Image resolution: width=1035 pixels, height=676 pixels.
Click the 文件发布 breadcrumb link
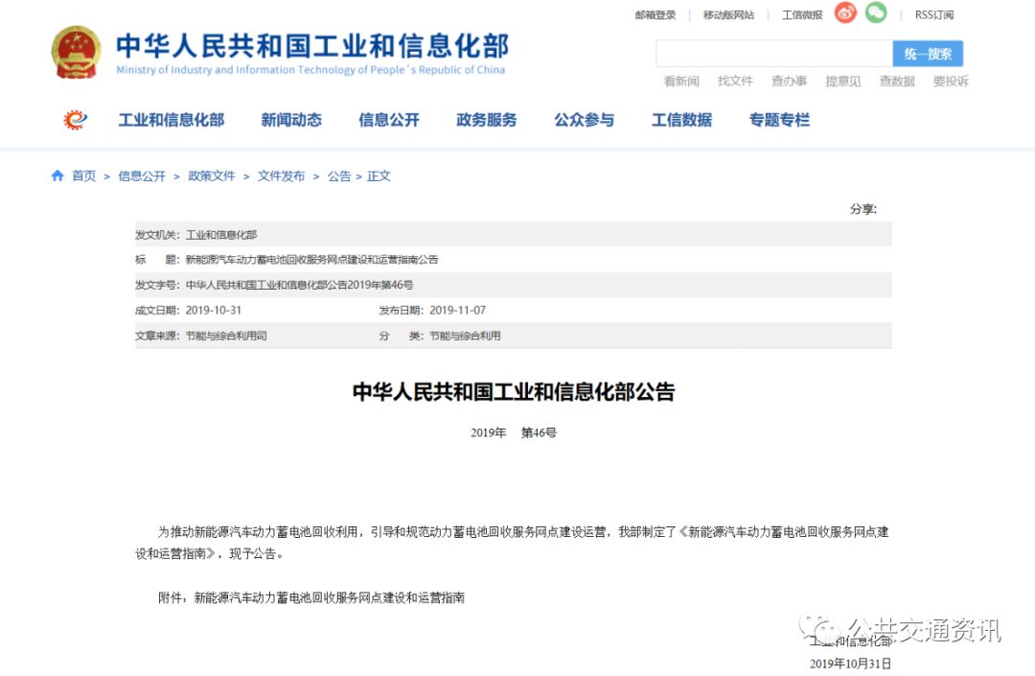tap(281, 175)
